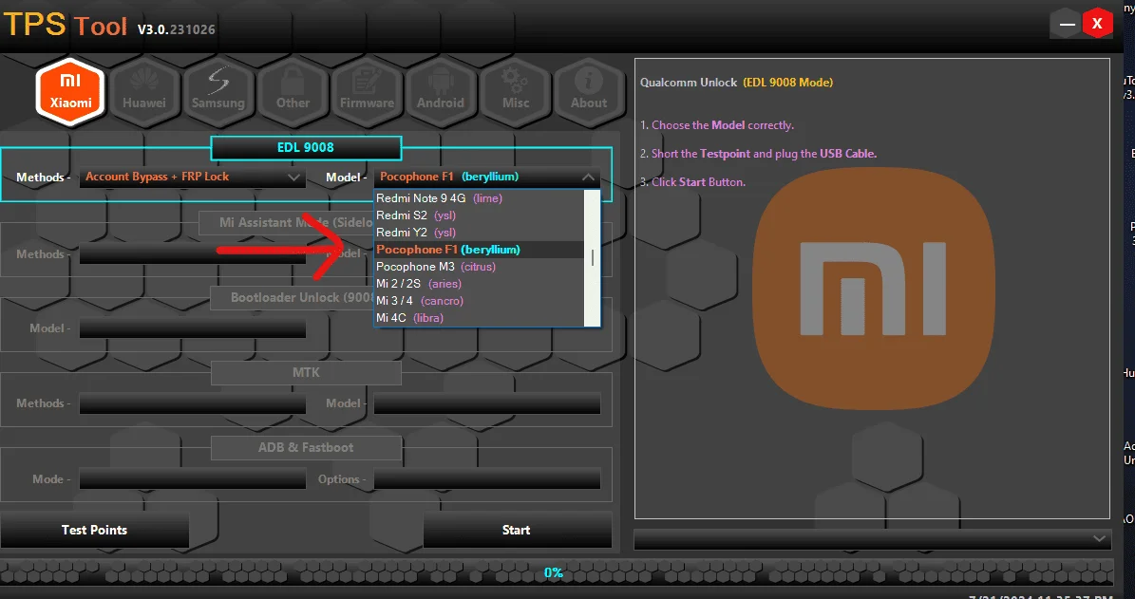This screenshot has width=1135, height=599.
Task: Click the ADB & Fastboot section header
Action: click(306, 448)
